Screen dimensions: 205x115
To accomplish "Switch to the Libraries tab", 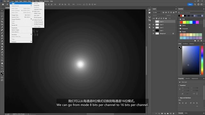I will (x=187, y=79).
